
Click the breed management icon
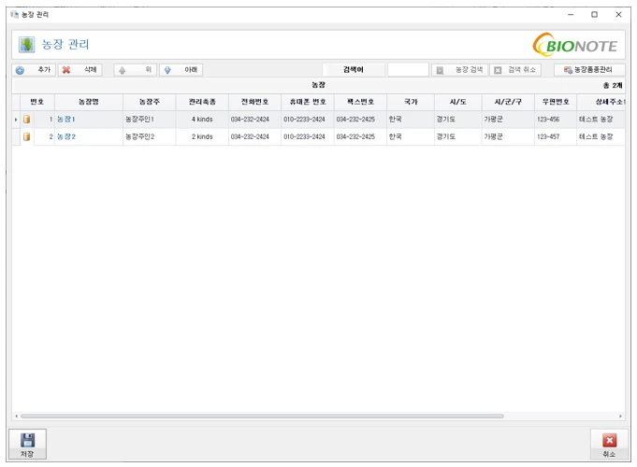pos(568,70)
